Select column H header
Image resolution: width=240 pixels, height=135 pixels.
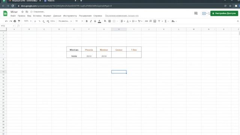tap(119, 29)
